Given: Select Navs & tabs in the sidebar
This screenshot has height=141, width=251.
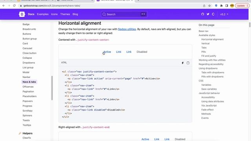Looking at the screenshot, I should click(29, 82).
